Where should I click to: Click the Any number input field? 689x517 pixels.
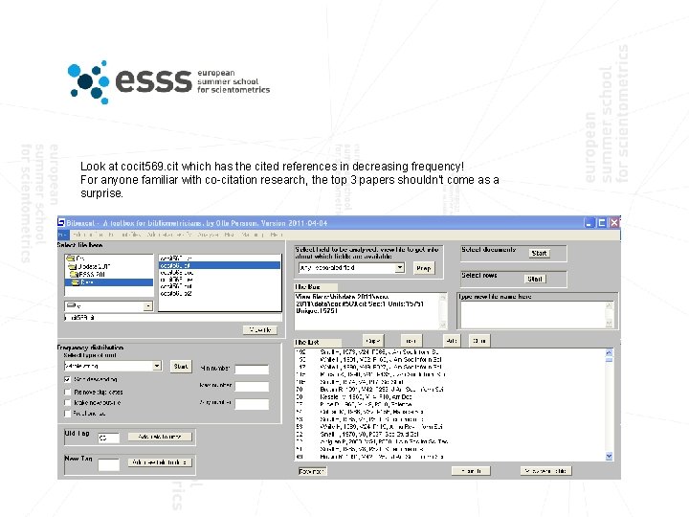coord(252,404)
